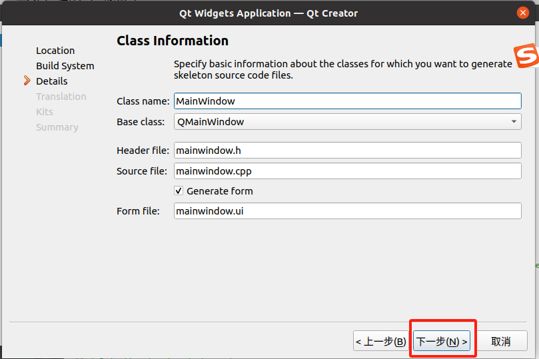Cancel the wizard with 取消
This screenshot has height=359, width=539.
501,341
